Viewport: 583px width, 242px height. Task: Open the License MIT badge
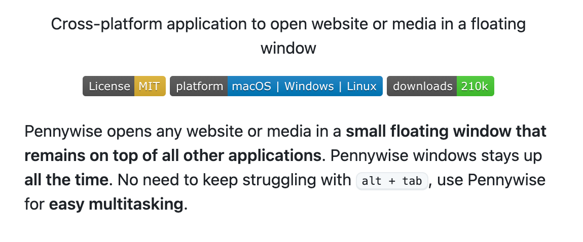click(x=124, y=86)
